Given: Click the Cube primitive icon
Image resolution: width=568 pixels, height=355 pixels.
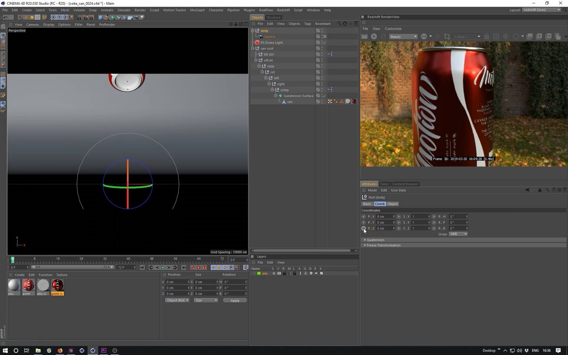Looking at the screenshot, I should click(x=101, y=17).
